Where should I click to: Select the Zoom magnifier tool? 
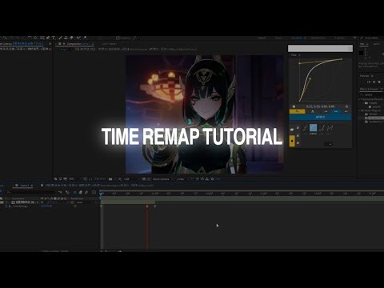(5, 38)
